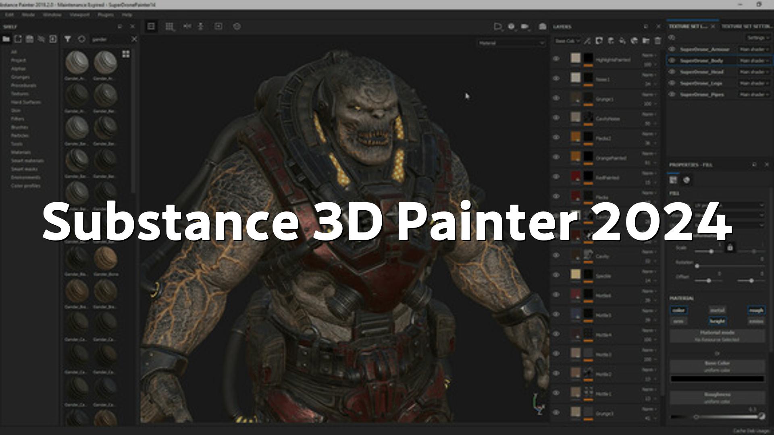Viewport: 774px width, 435px height.
Task: Open the Main shader dropdown for SuperDrone_Legs
Action: tap(754, 83)
